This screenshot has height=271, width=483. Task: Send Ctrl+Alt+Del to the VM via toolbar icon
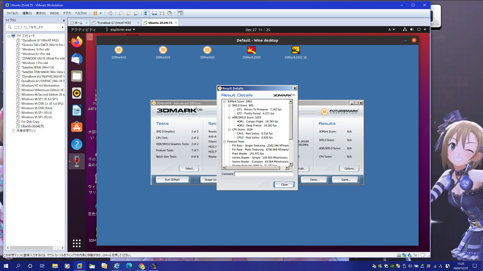coord(110,13)
